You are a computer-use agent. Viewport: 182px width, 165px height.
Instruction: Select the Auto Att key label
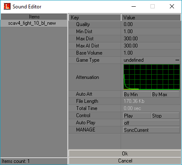(x=84, y=94)
